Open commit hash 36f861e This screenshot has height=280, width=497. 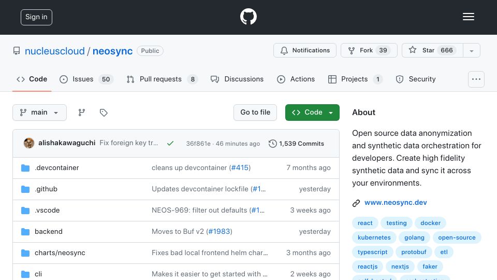click(198, 144)
